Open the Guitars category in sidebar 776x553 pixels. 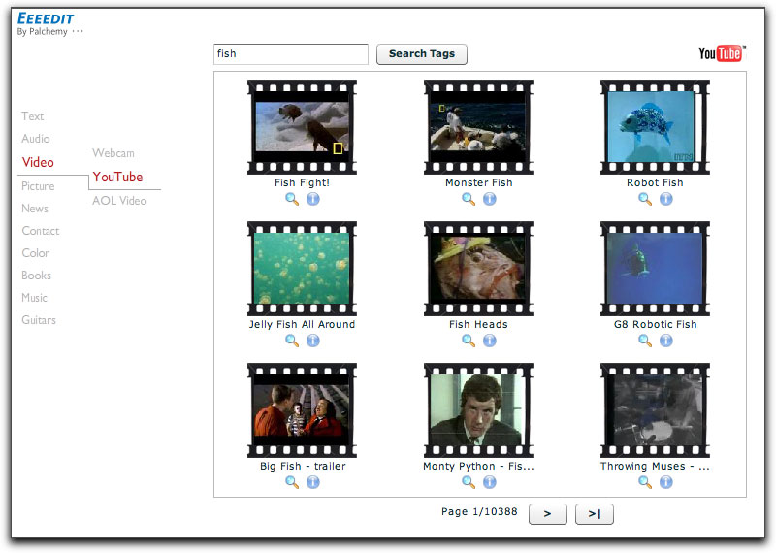(39, 320)
